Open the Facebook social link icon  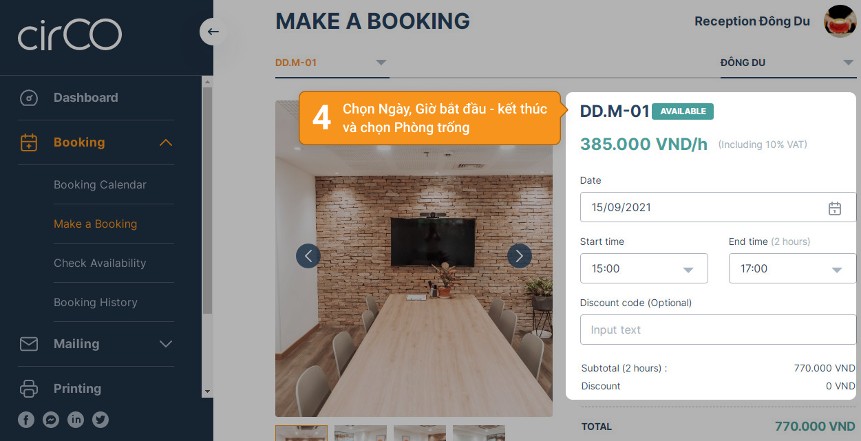[x=26, y=419]
